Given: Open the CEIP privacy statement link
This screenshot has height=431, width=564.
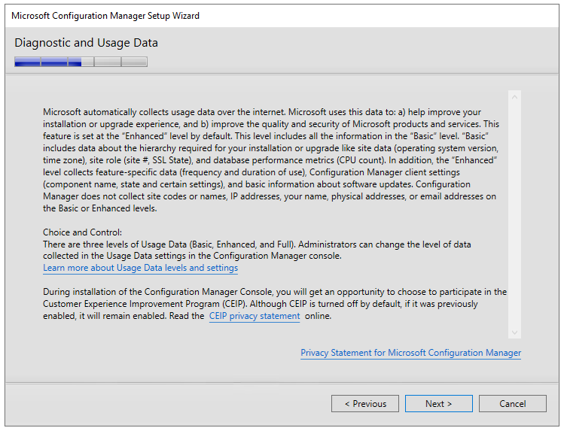Looking at the screenshot, I should (255, 316).
